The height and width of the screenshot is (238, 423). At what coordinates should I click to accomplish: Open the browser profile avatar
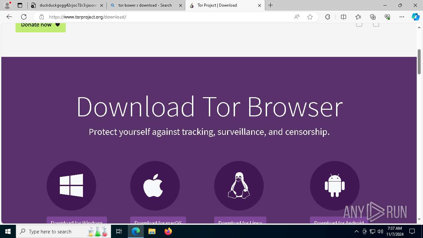[x=7, y=5]
